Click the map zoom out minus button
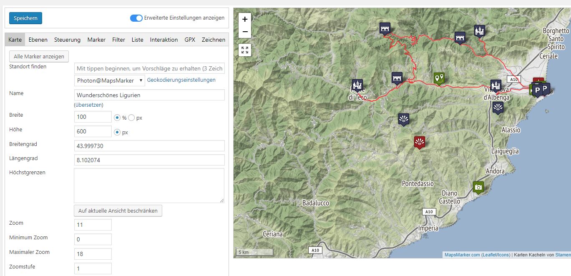 [x=245, y=32]
